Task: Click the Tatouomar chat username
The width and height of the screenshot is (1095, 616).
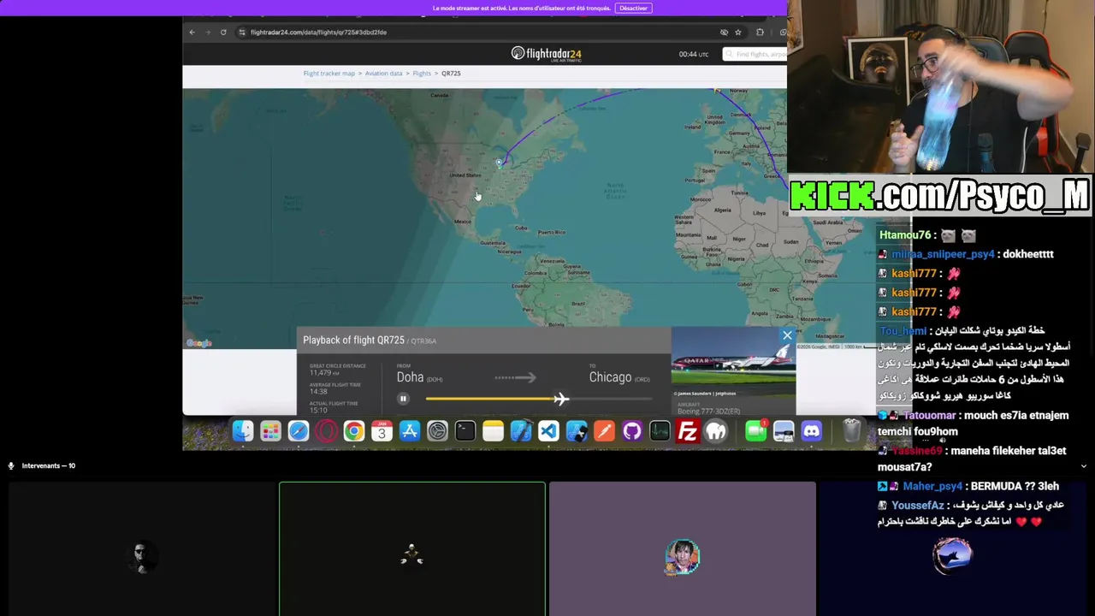Action: pos(930,415)
